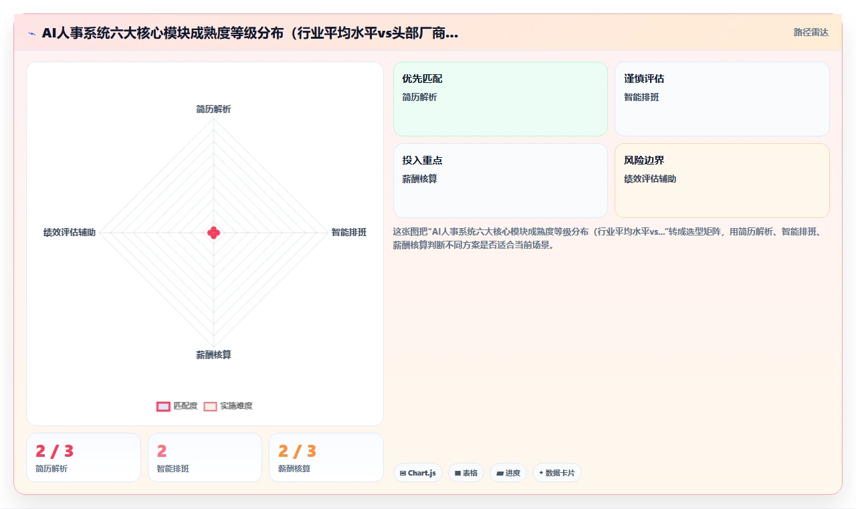Click the red data point at the radar center
Viewport: 856px width, 509px height.
click(213, 233)
